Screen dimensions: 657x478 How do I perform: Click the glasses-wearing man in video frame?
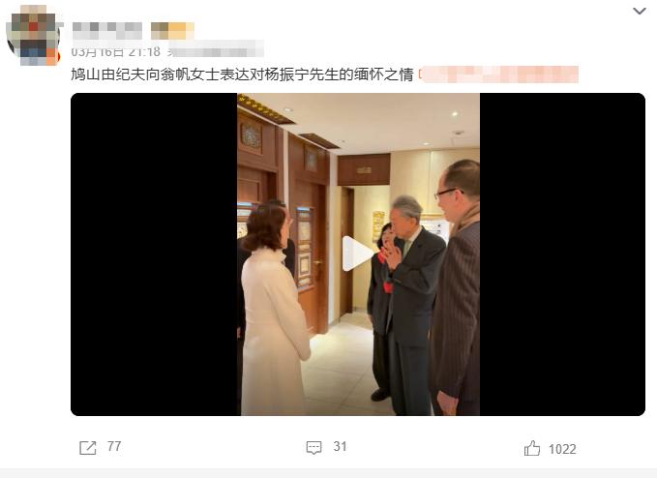point(456,287)
